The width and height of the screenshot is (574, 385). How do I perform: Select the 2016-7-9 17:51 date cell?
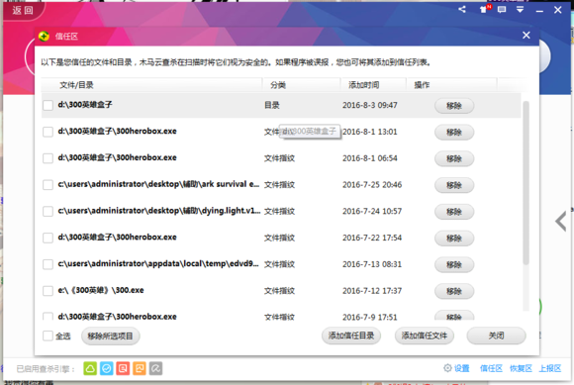pyautogui.click(x=370, y=317)
